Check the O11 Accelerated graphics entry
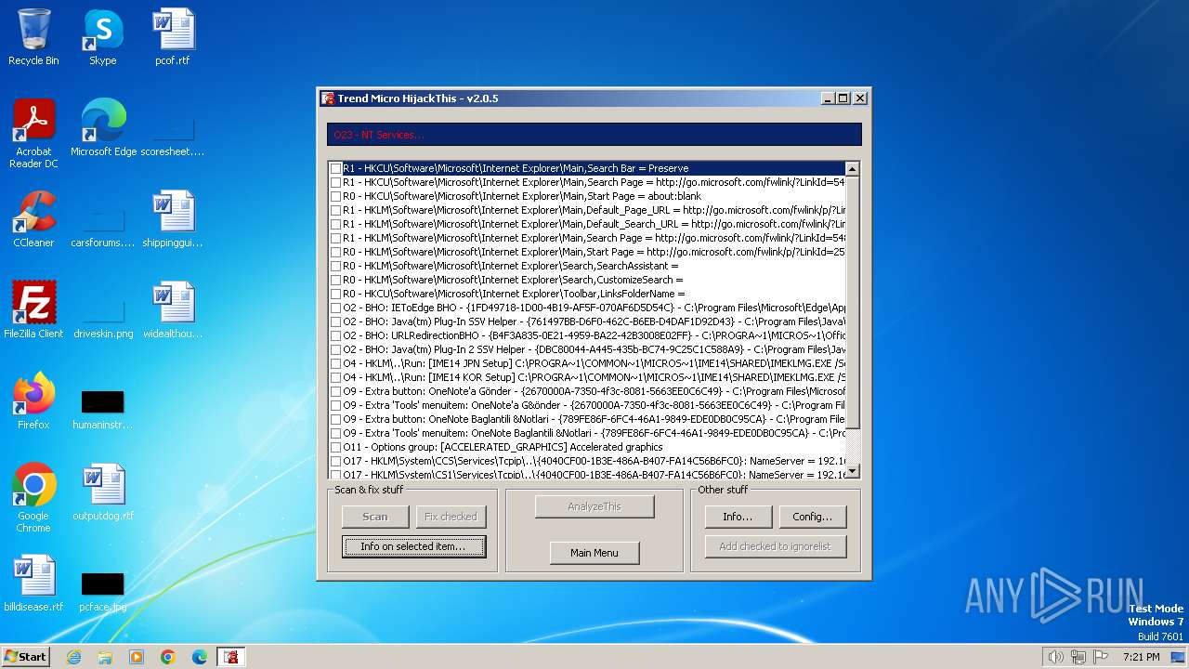This screenshot has width=1189, height=669. click(x=336, y=447)
